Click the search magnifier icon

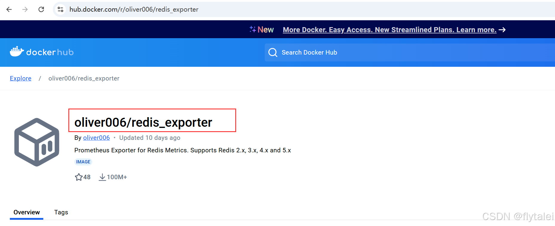(x=273, y=52)
